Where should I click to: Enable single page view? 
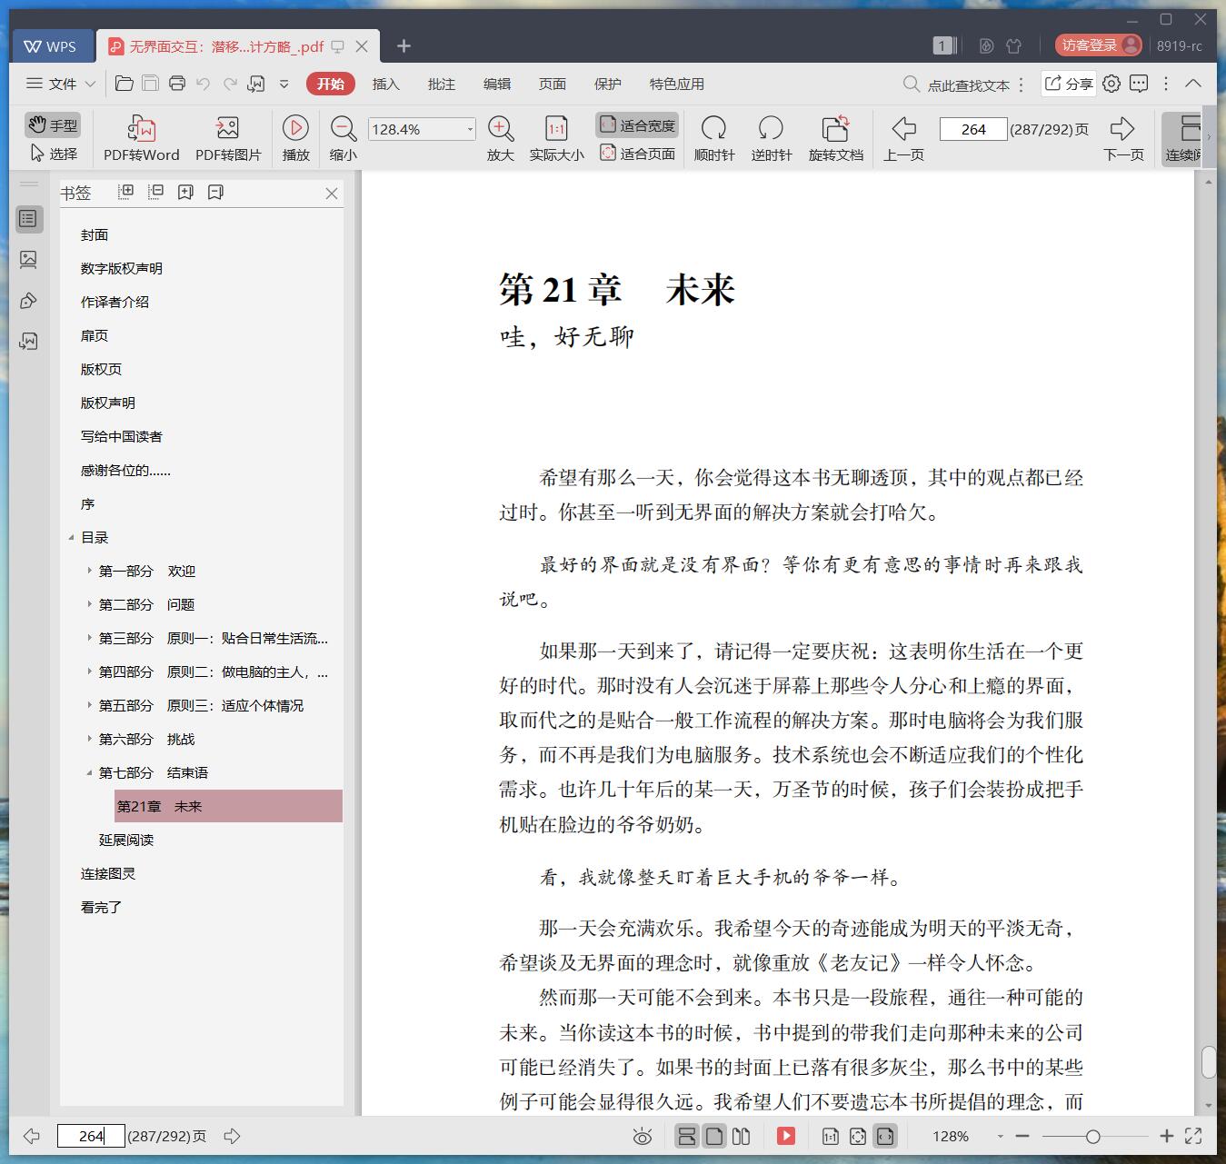point(715,1136)
